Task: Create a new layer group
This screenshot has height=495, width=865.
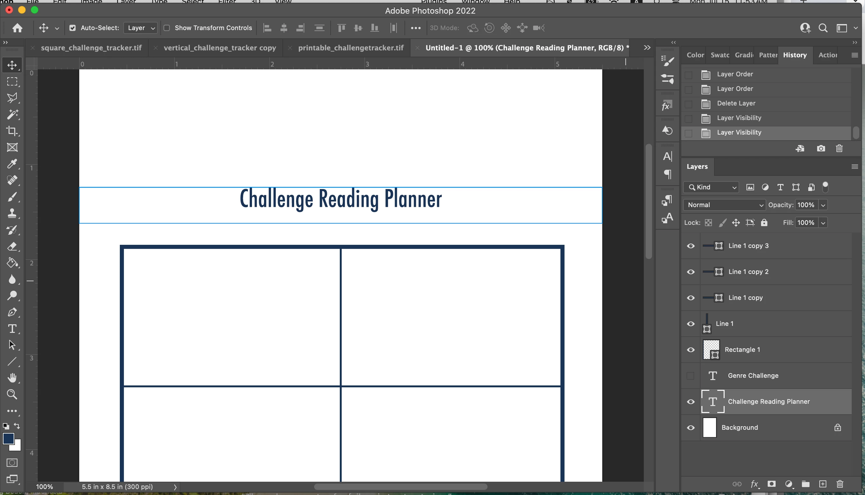Action: [x=805, y=484]
